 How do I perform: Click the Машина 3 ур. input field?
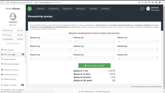pos(51,59)
